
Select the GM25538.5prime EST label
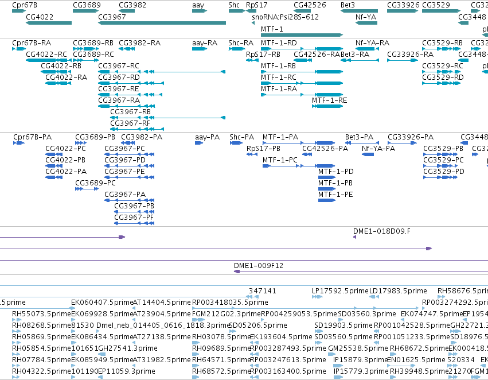click(x=358, y=348)
